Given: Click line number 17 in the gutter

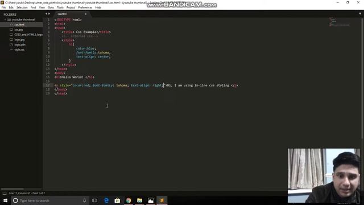Looking at the screenshot, I should [48, 85].
